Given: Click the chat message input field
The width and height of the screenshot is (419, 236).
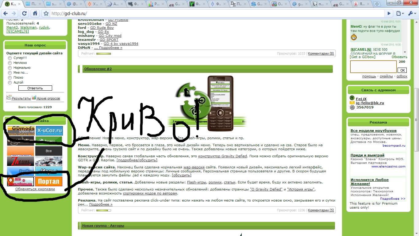Looking at the screenshot, I should pyautogui.click(x=373, y=67).
